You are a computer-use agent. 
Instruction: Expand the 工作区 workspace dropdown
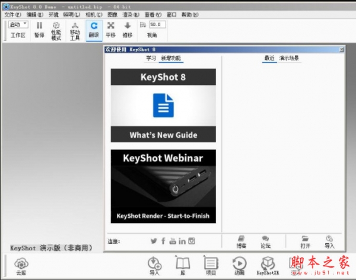[18, 24]
